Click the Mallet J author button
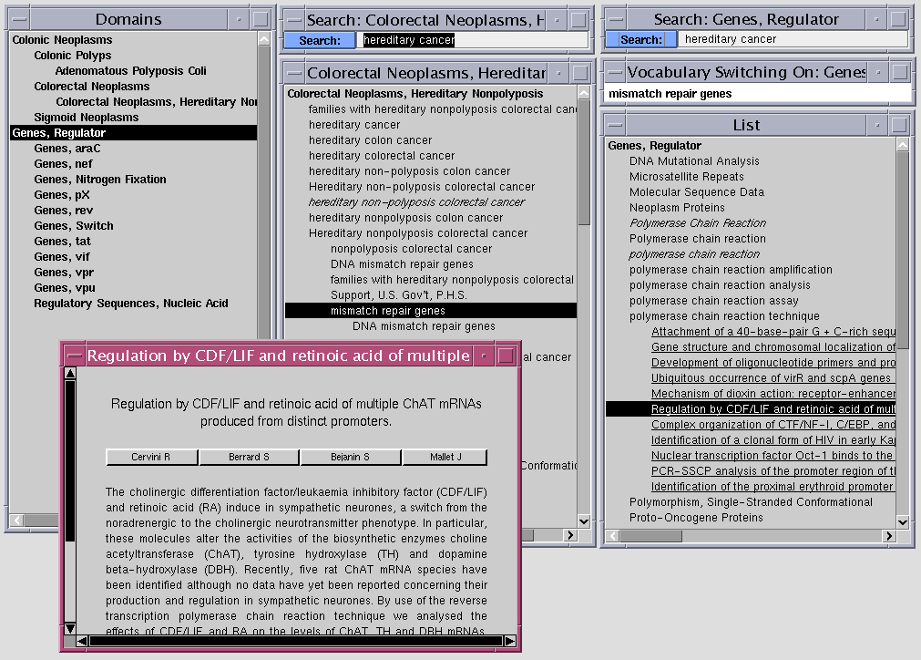This screenshot has height=660, width=921. [445, 458]
